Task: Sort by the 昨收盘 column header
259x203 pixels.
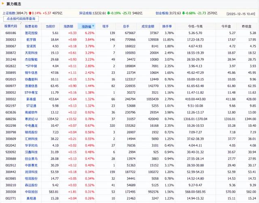Action: pos(246,26)
